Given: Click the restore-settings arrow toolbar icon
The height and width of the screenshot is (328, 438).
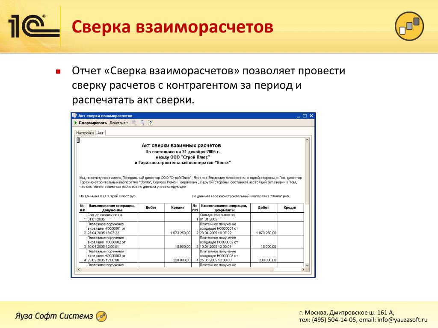Looking at the screenshot, I should click(142, 123).
